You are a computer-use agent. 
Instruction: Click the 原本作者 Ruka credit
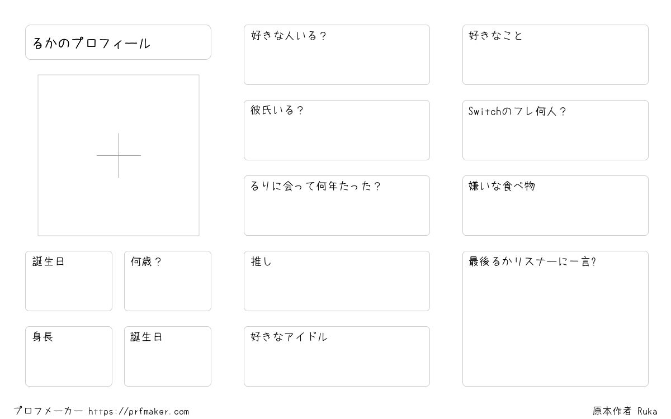[625, 411]
